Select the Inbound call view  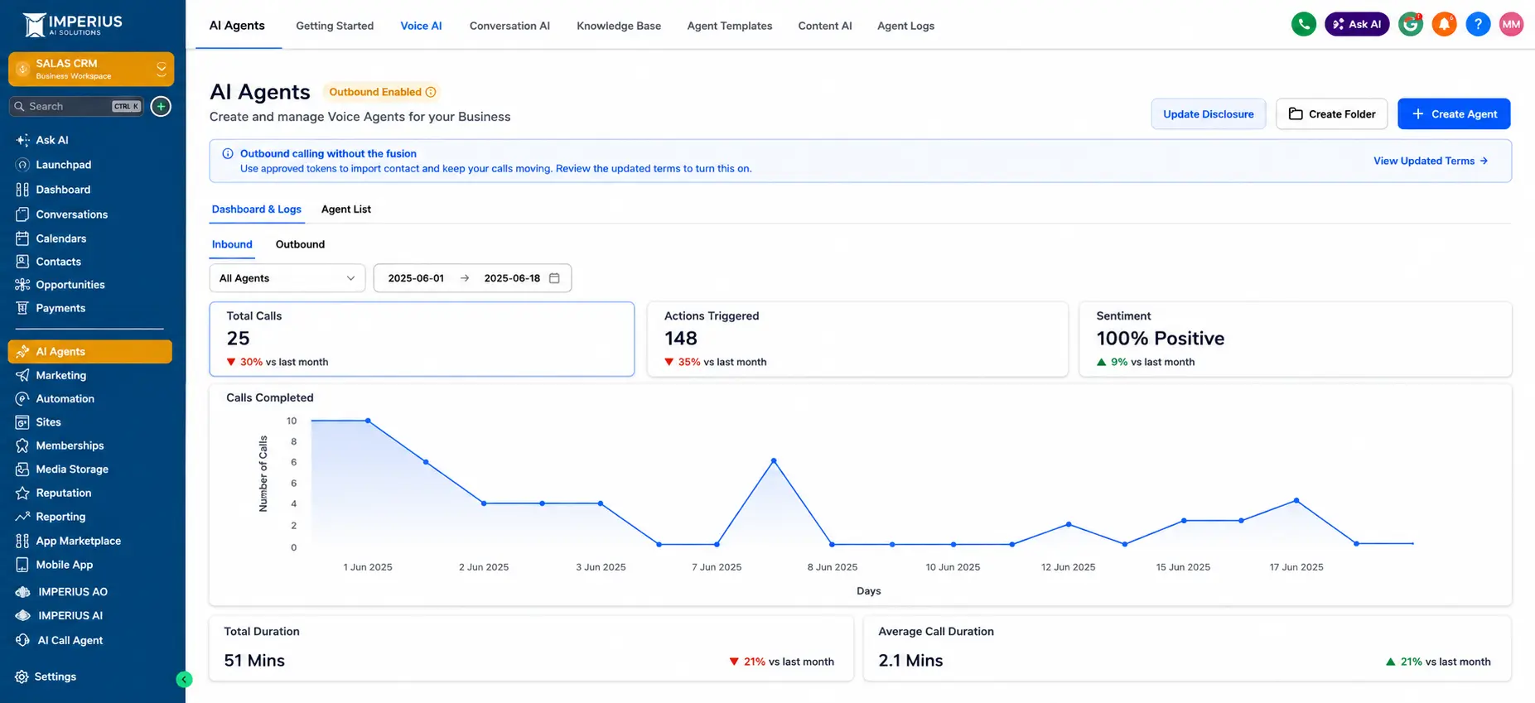click(232, 244)
